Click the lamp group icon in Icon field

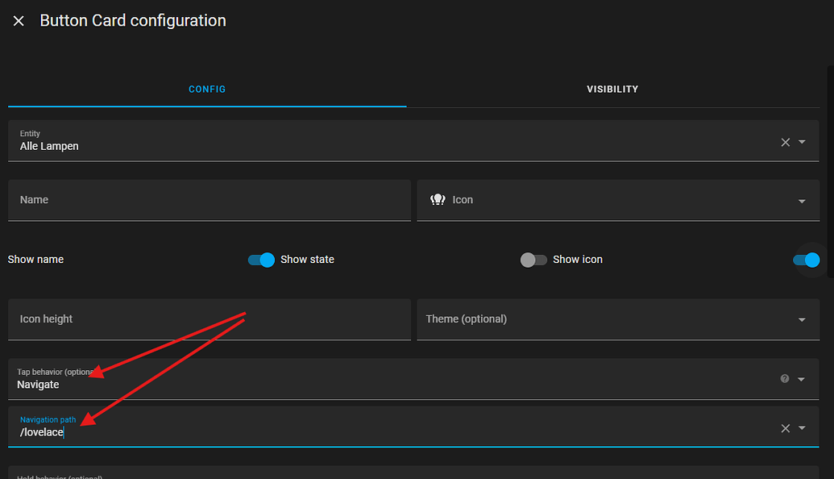point(438,200)
